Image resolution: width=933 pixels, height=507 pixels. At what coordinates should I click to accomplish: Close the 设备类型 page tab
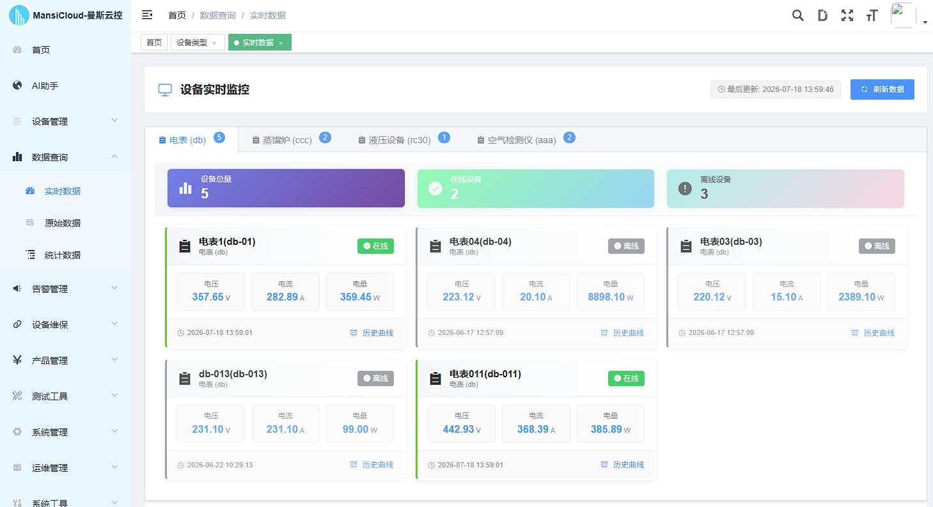(x=214, y=43)
